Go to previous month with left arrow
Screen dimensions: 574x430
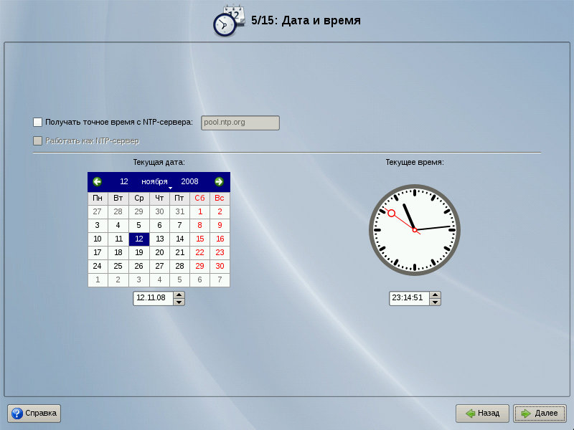pyautogui.click(x=98, y=182)
